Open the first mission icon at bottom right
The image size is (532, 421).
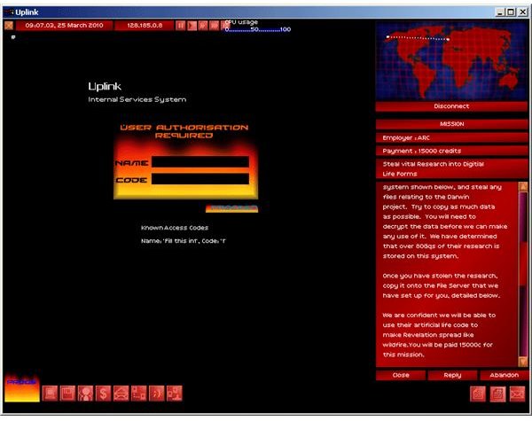[478, 394]
